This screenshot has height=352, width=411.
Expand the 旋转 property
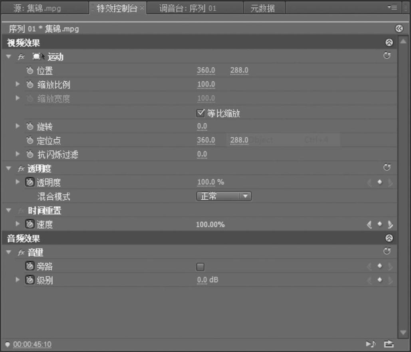[18, 126]
